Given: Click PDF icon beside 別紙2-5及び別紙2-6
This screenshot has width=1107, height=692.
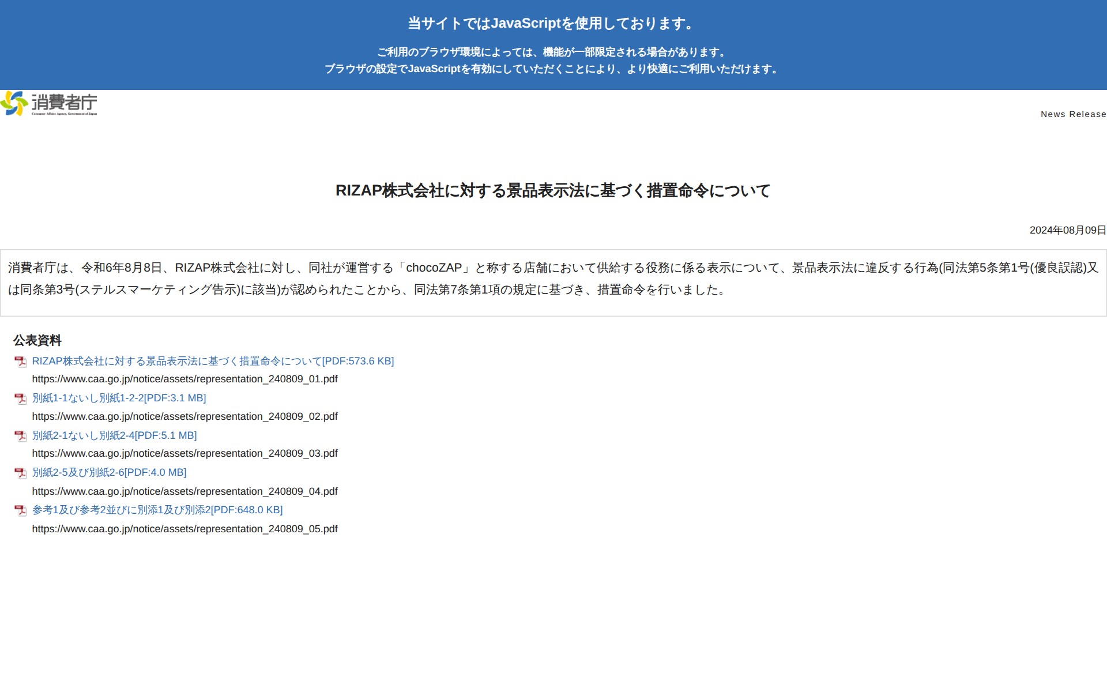Looking at the screenshot, I should [21, 473].
